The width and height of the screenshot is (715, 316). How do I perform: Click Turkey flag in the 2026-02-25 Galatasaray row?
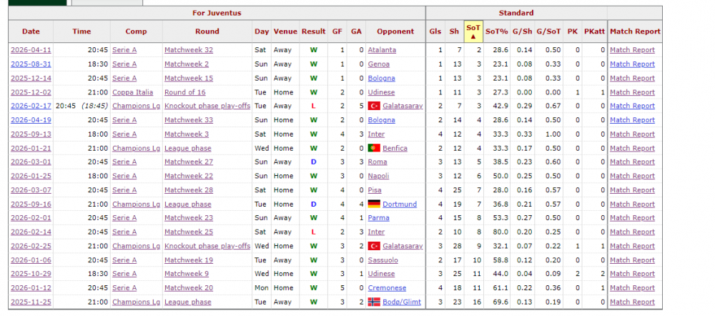[x=374, y=246]
